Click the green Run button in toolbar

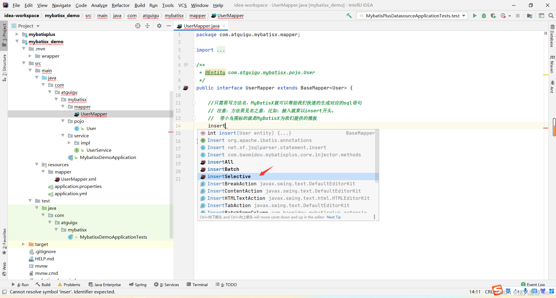coord(475,16)
